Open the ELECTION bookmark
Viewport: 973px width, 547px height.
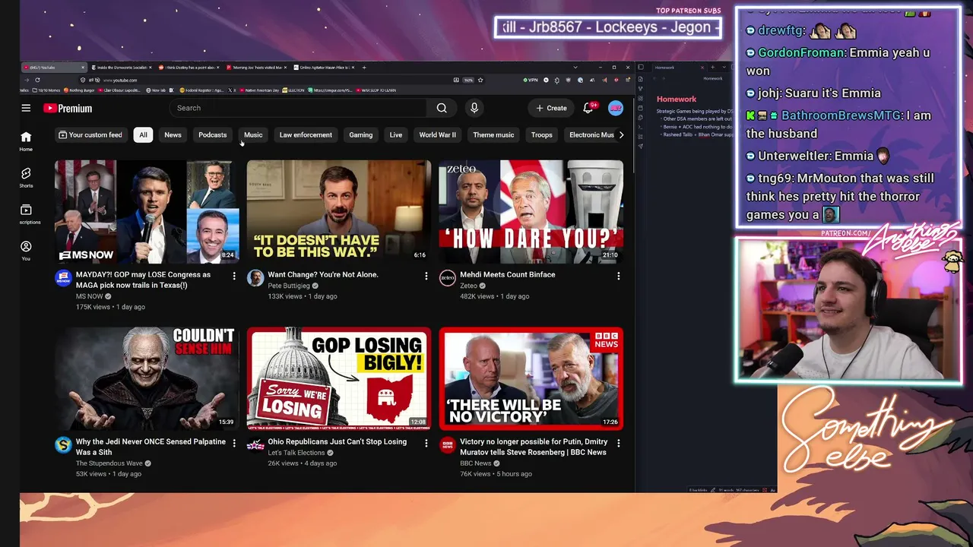pyautogui.click(x=293, y=90)
